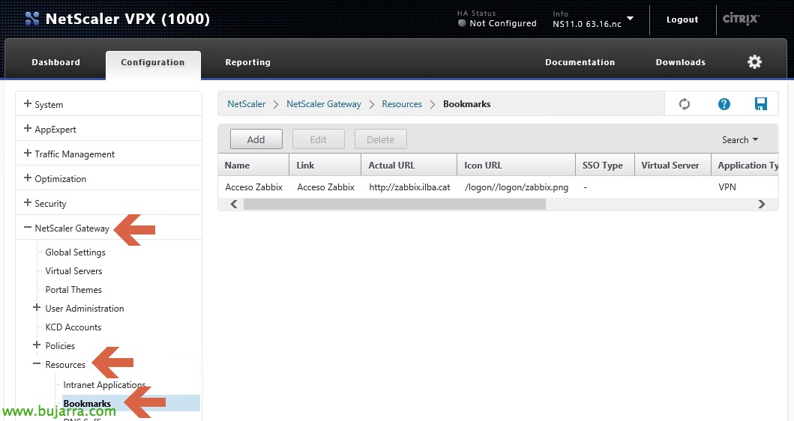Expand the User Administration node
The image size is (794, 421).
37,308
